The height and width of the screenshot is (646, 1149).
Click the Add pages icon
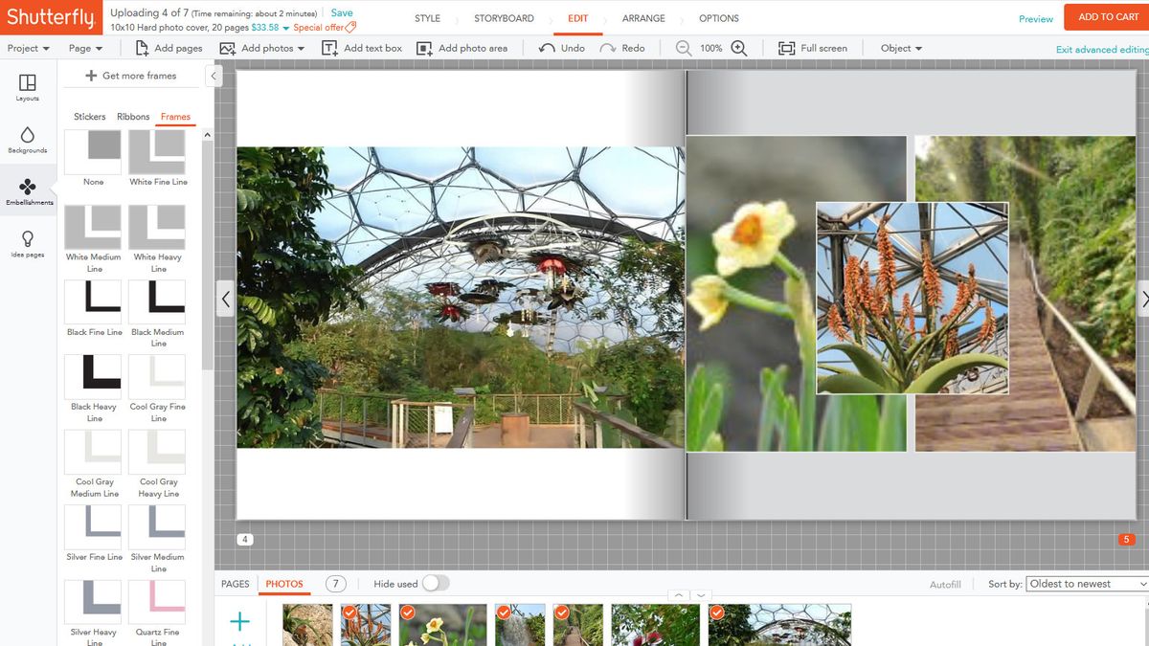(x=143, y=48)
